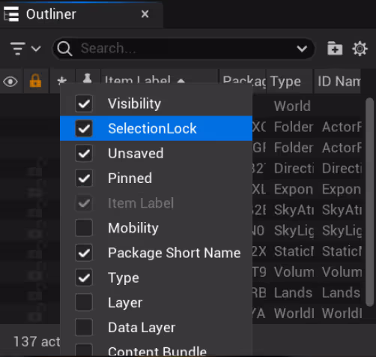
Task: Select the Volum type cell
Action: pyautogui.click(x=294, y=272)
